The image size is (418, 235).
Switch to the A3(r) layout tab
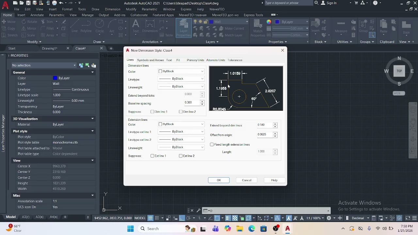point(25,217)
